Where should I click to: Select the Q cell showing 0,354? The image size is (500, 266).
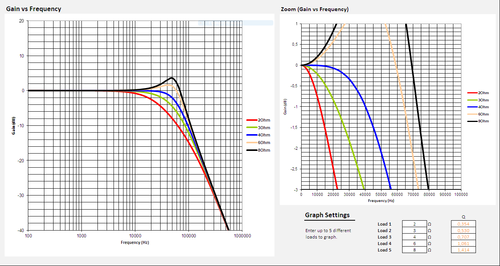[463, 224]
